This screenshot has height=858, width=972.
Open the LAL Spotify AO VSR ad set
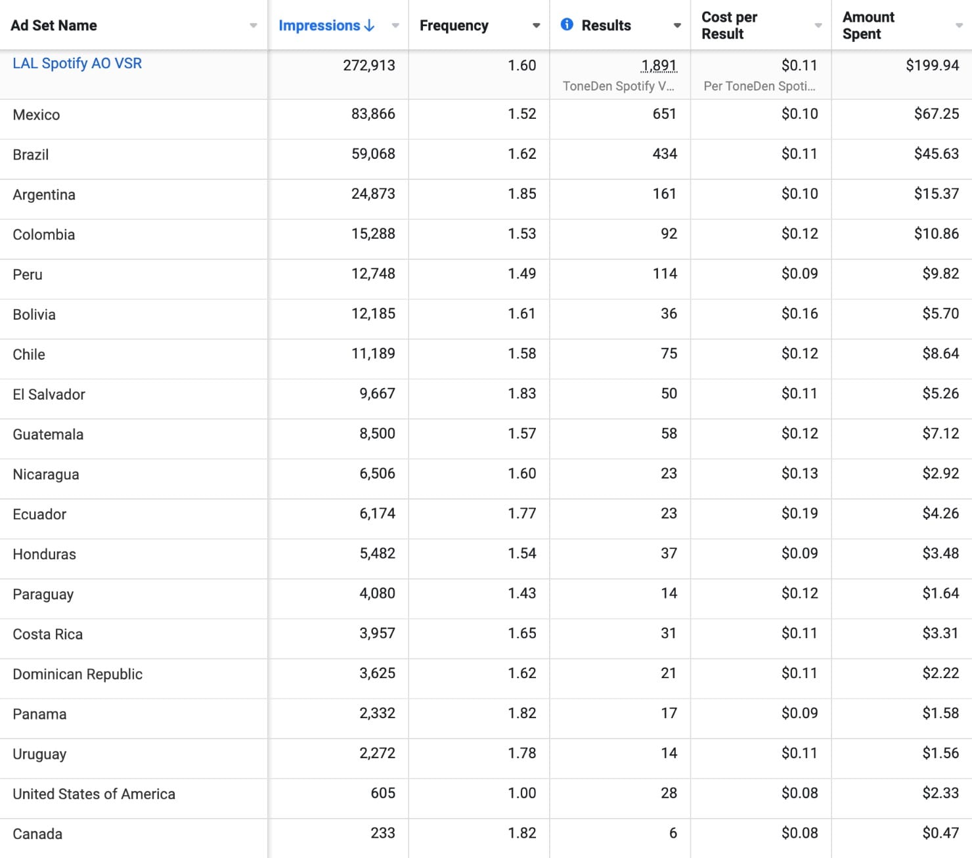click(77, 64)
